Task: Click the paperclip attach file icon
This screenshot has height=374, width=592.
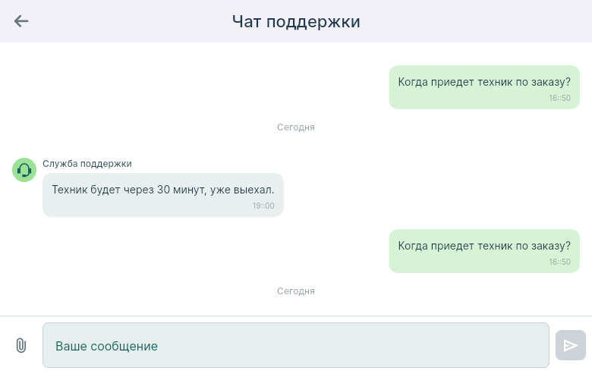Action: point(21,346)
